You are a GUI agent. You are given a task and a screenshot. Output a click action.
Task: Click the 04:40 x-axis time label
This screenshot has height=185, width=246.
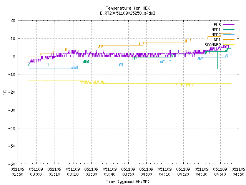[x=220, y=174]
